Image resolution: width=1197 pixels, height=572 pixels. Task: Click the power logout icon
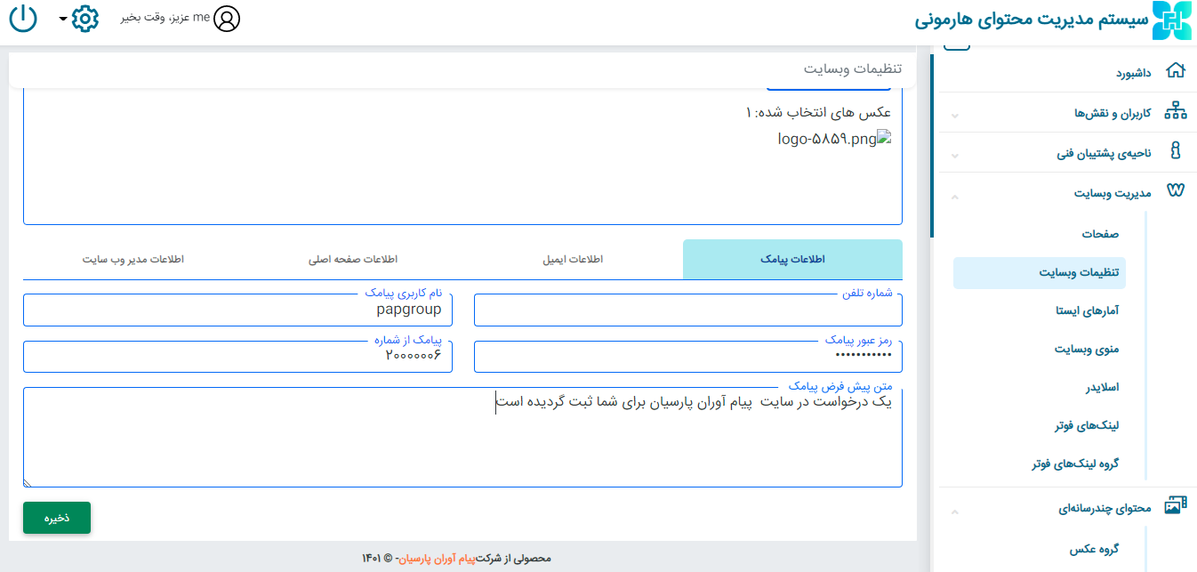[23, 19]
